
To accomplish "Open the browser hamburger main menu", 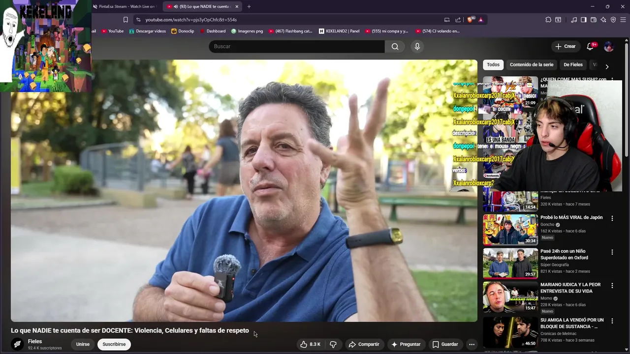I will [x=623, y=20].
